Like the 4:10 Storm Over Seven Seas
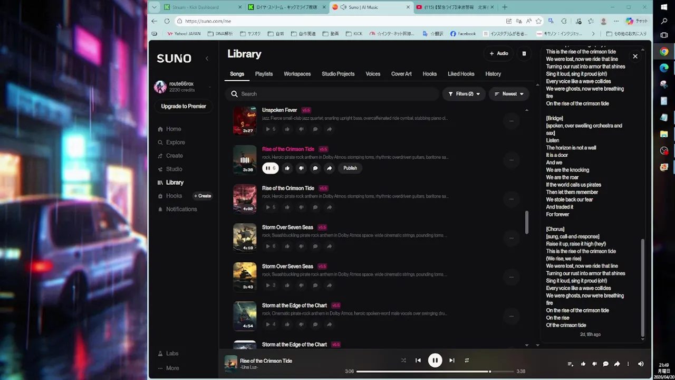The image size is (675, 380). pyautogui.click(x=287, y=246)
